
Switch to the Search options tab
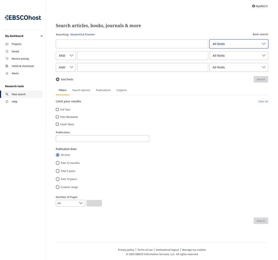[81, 90]
